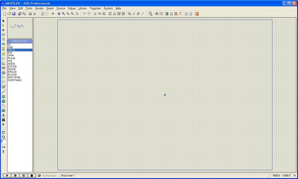The image size is (298, 179).
Task: Select the Generator mode tool
Action: tap(3, 73)
